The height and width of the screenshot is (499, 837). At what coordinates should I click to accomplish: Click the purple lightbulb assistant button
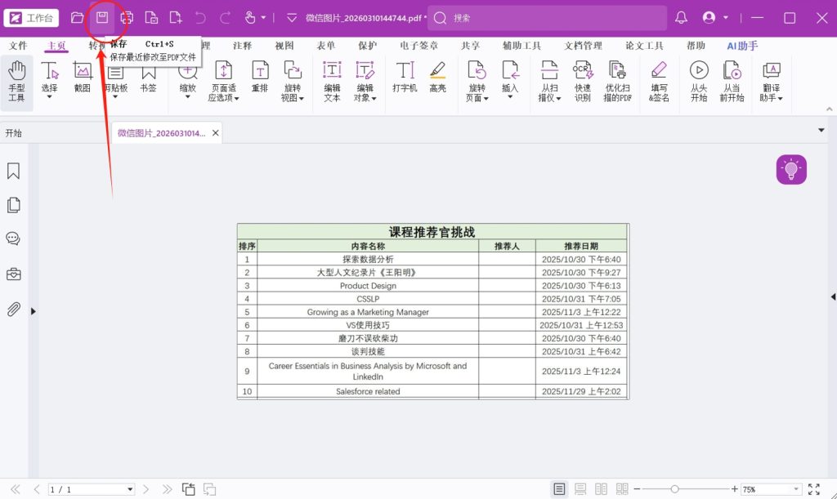pos(790,169)
